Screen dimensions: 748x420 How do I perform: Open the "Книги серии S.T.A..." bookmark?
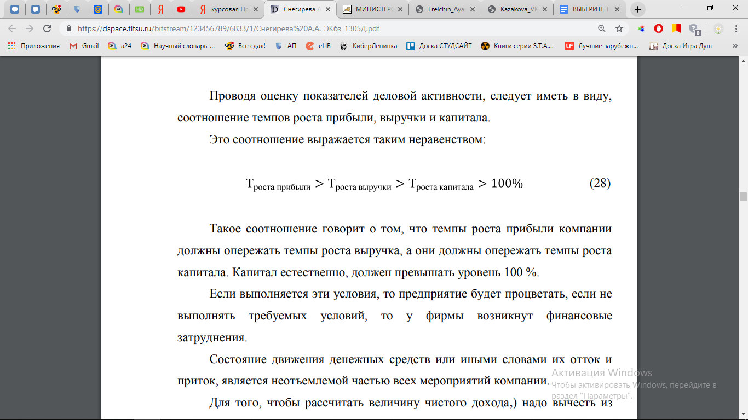[517, 46]
